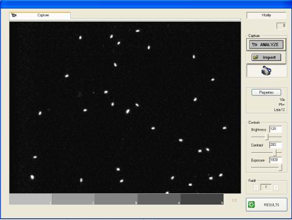Go to the previous field arrow
This screenshot has height=220, width=292.
click(x=256, y=188)
